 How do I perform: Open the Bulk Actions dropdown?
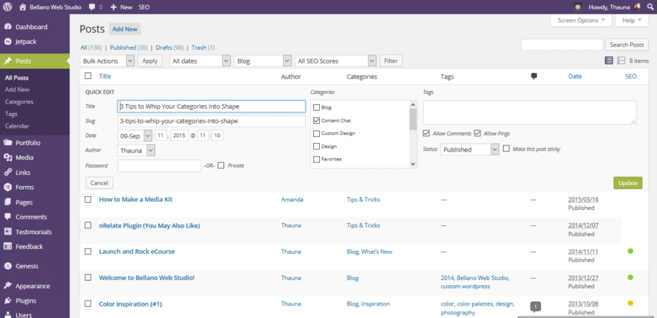107,61
